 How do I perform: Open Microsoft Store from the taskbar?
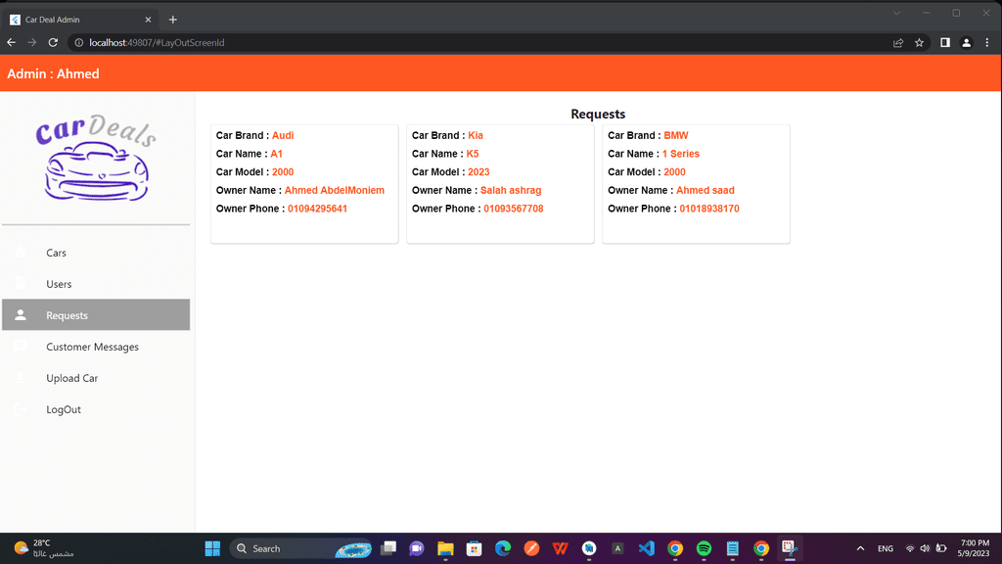click(x=475, y=548)
